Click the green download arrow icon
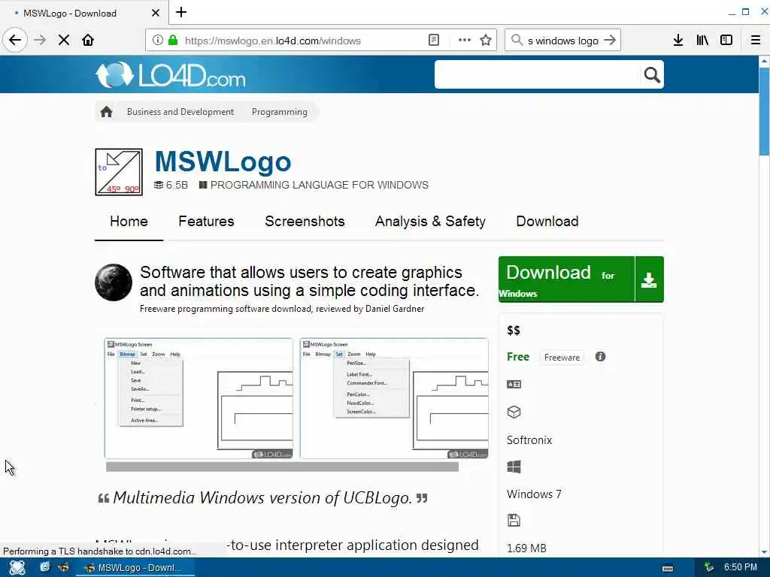Image resolution: width=770 pixels, height=577 pixels. click(x=649, y=279)
